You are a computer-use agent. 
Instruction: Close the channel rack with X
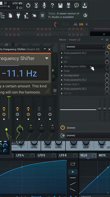86,24
